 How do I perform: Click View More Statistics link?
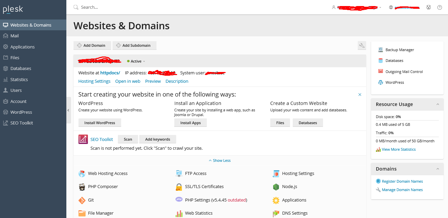pos(396,149)
